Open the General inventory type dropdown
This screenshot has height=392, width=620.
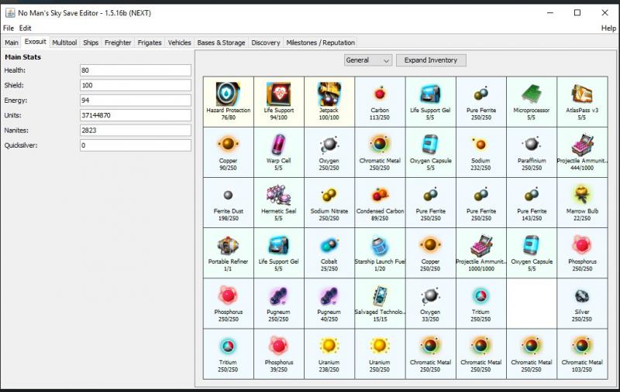(x=367, y=60)
